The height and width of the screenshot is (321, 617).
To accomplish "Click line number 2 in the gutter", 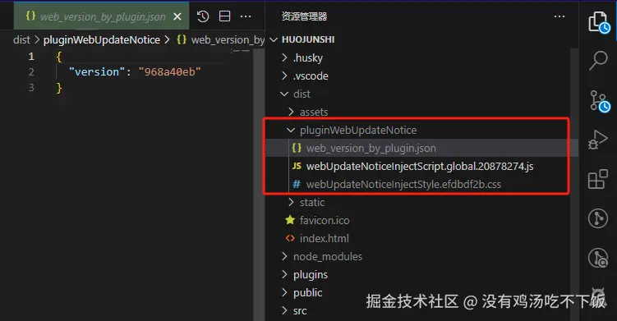I will pyautogui.click(x=31, y=72).
